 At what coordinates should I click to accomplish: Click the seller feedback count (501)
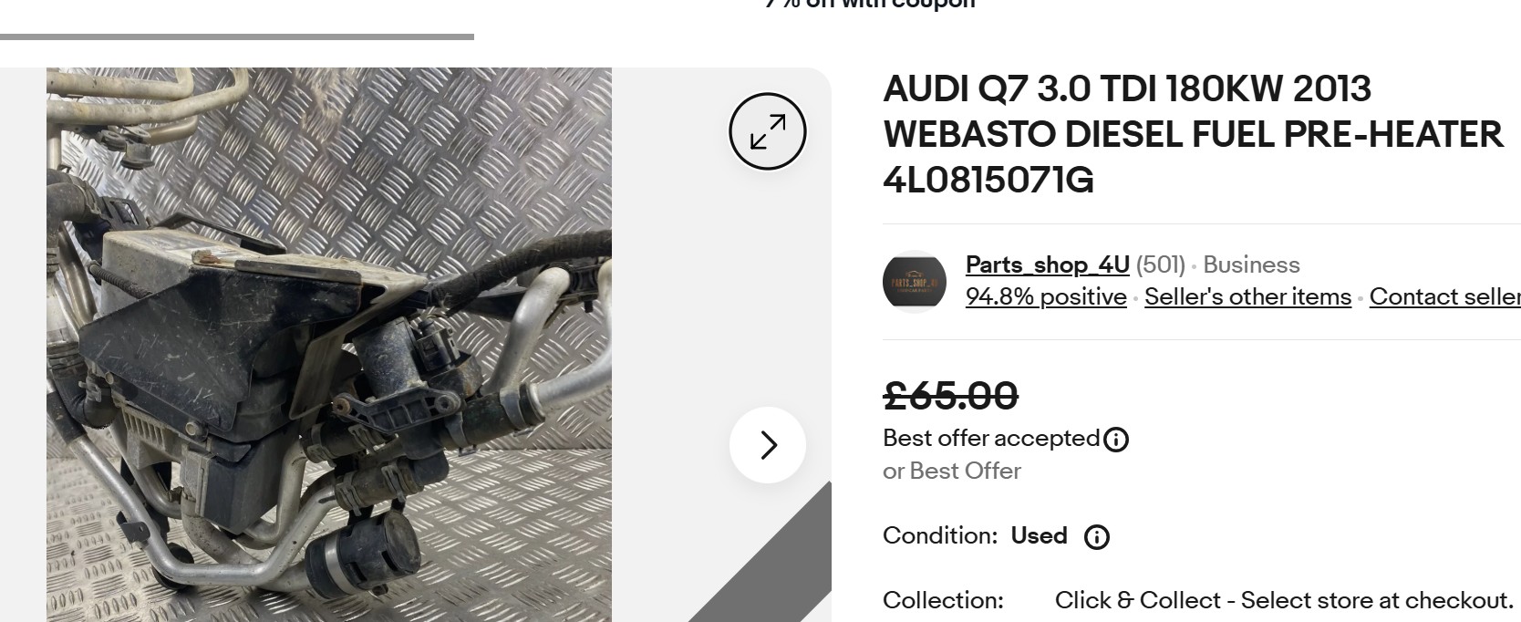(x=1160, y=264)
